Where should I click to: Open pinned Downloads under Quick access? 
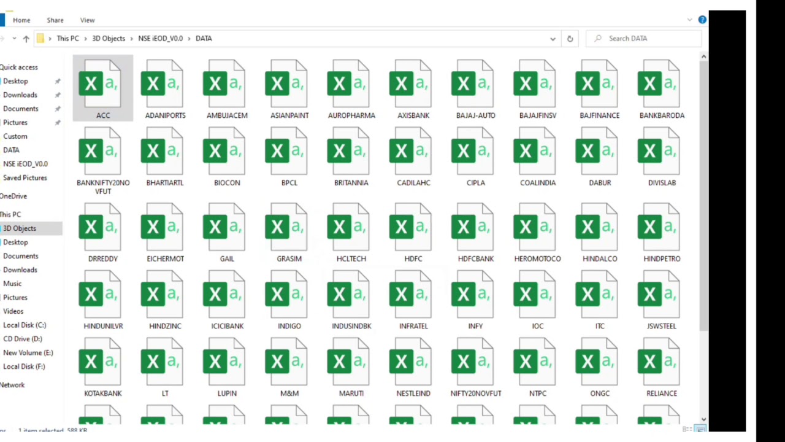coord(20,95)
